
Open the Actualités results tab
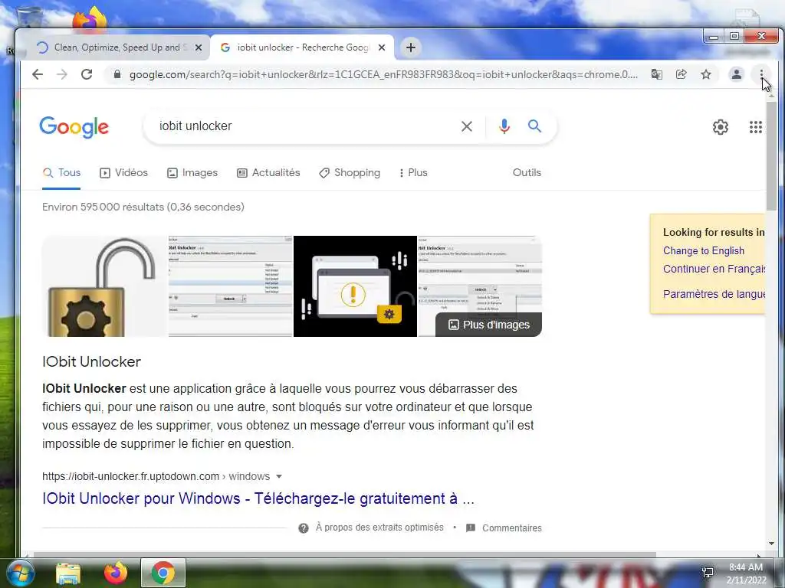pyautogui.click(x=268, y=172)
